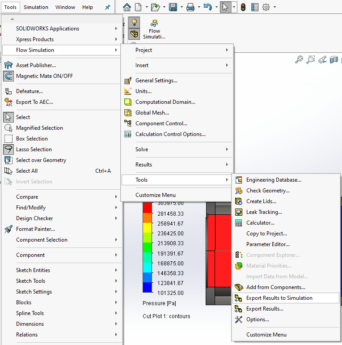Viewport: 342px width, 345px height.
Task: Click the Home icon in top toolbar
Action: [x=127, y=7]
